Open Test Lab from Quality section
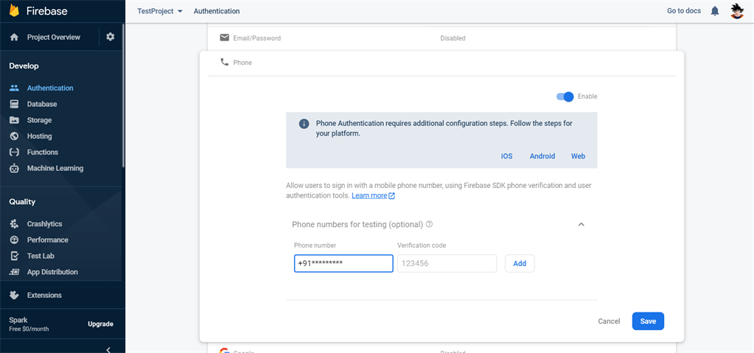This screenshot has width=754, height=353. (41, 256)
